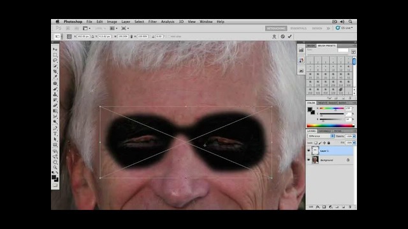Screen dimensions: 408x229
Task: Select the Gradient tool
Action: click(x=55, y=111)
